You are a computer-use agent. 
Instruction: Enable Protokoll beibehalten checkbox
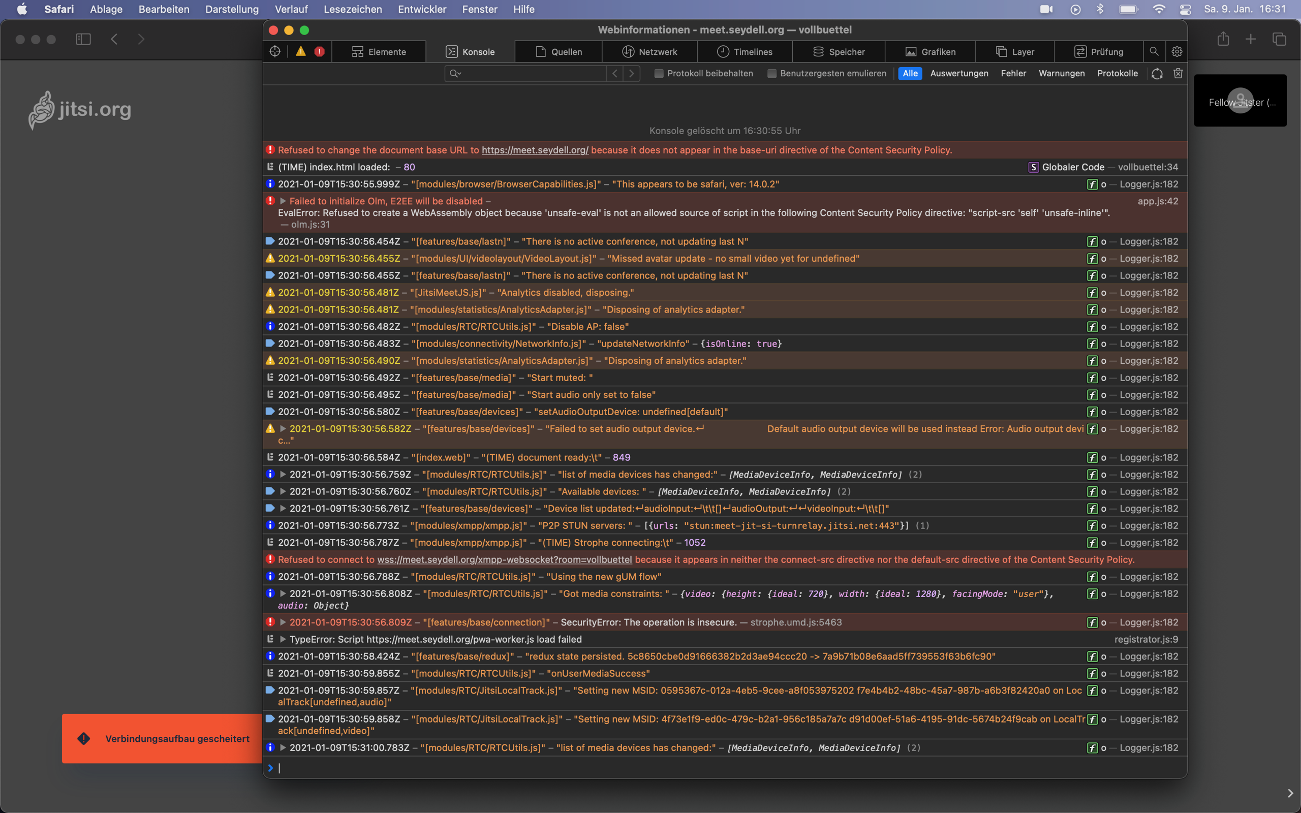pos(659,73)
